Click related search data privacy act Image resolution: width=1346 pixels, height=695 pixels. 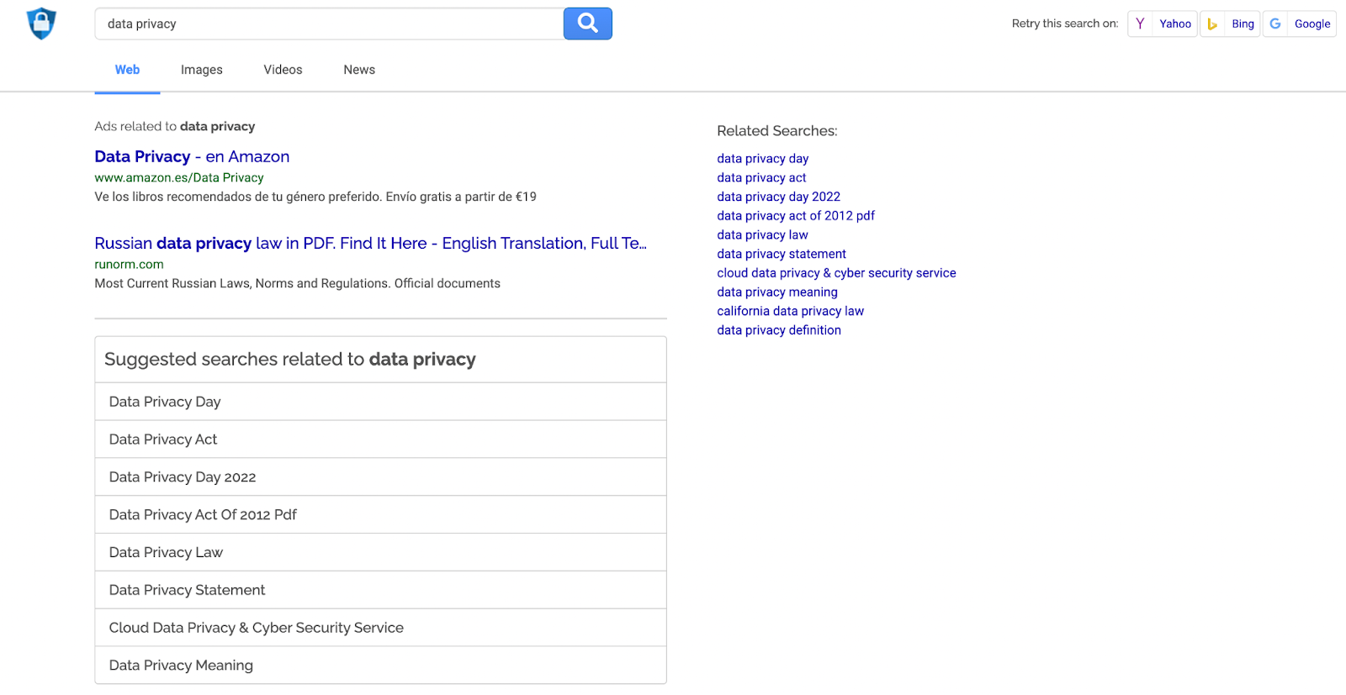point(761,177)
